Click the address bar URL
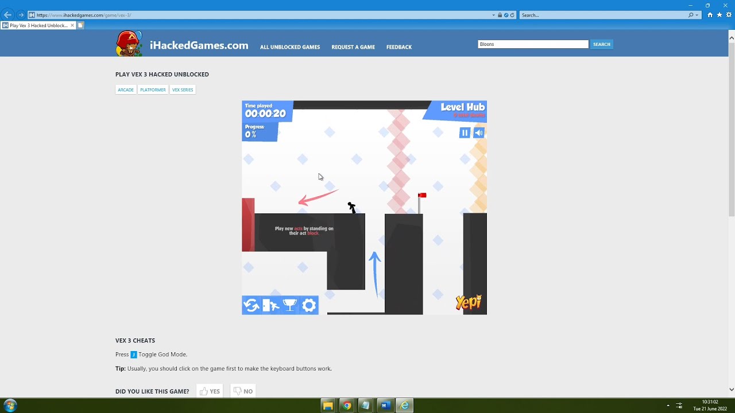 tap(84, 15)
